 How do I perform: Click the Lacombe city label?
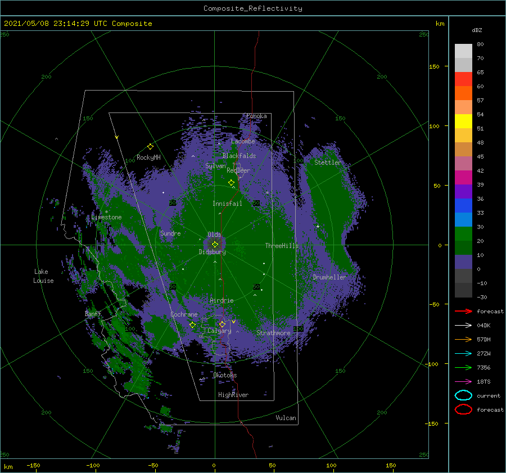(243, 141)
